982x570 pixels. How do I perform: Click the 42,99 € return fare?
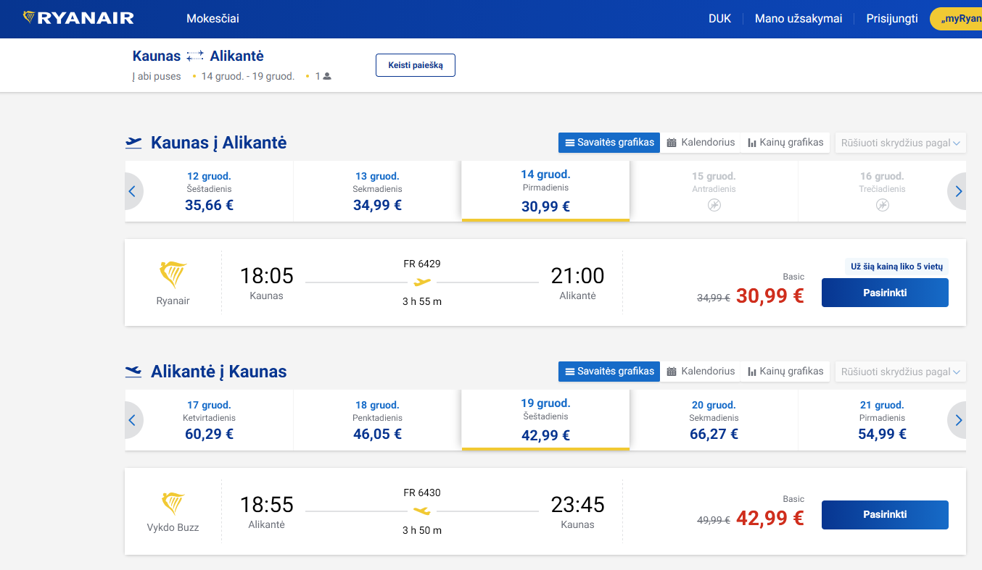click(x=770, y=518)
